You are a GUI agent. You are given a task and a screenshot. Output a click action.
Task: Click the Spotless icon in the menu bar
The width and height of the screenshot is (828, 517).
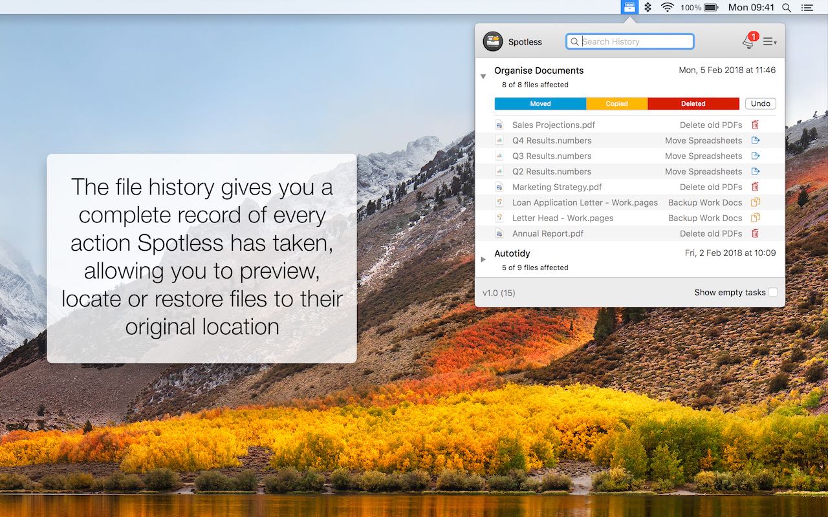pyautogui.click(x=629, y=7)
